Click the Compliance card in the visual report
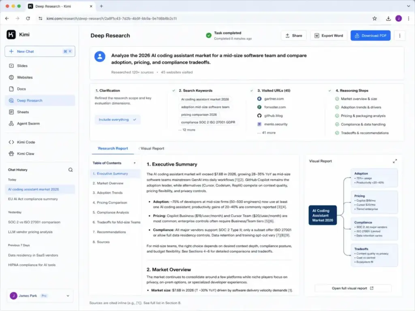This screenshot has width=415, height=311. click(x=374, y=229)
